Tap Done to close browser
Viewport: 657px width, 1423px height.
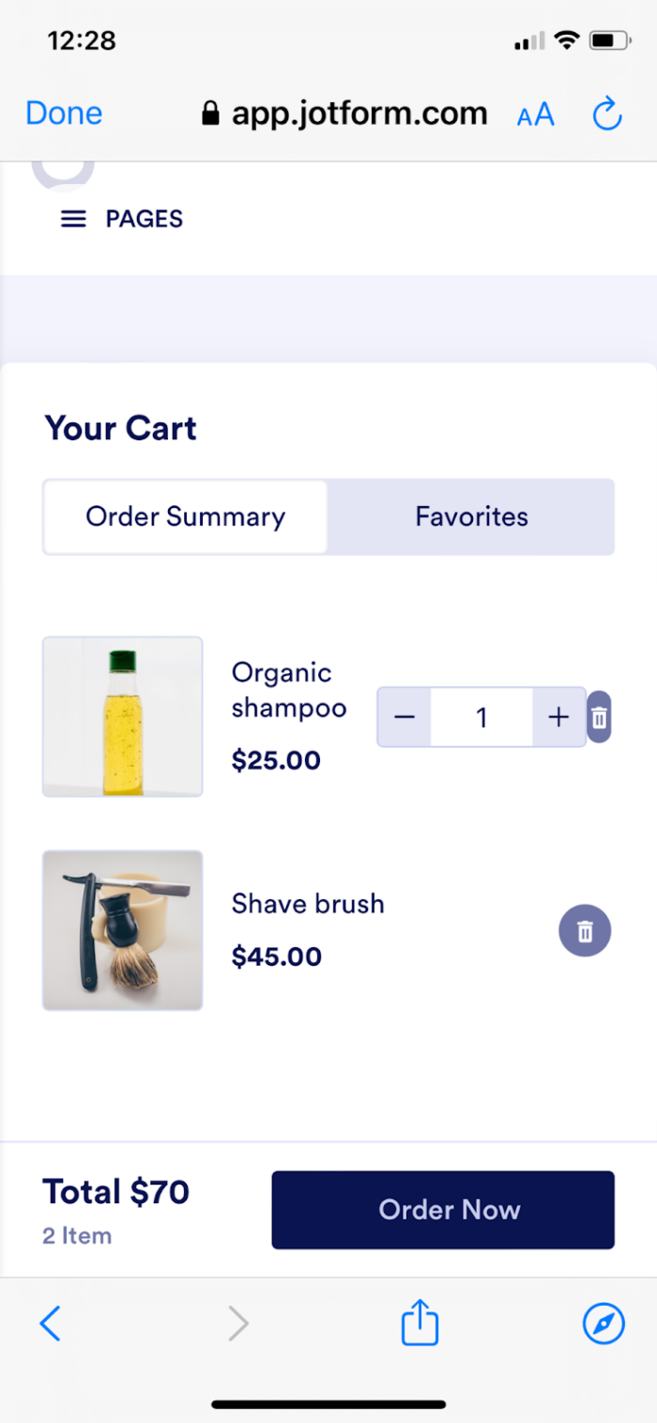tap(64, 114)
